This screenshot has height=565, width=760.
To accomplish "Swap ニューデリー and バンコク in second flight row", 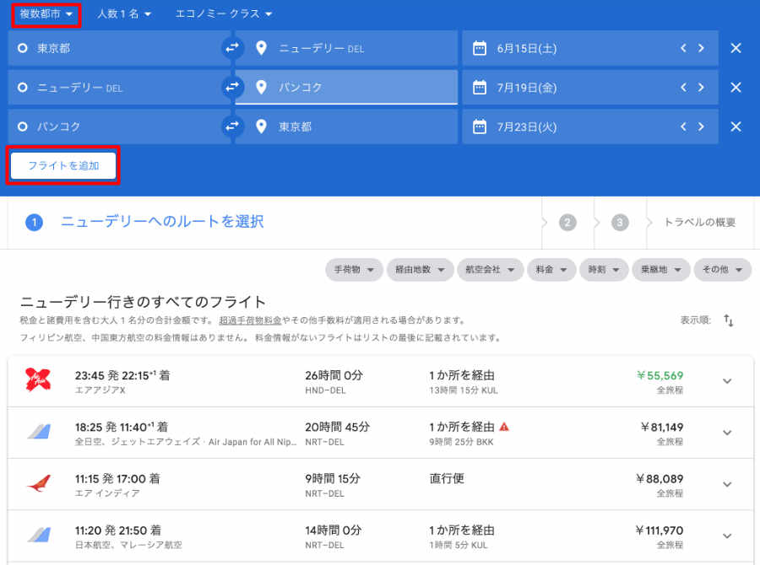I will [x=233, y=87].
